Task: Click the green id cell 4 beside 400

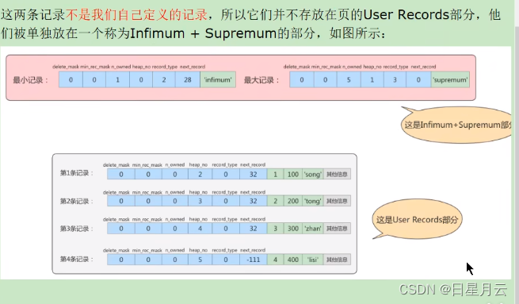Action: [275, 260]
